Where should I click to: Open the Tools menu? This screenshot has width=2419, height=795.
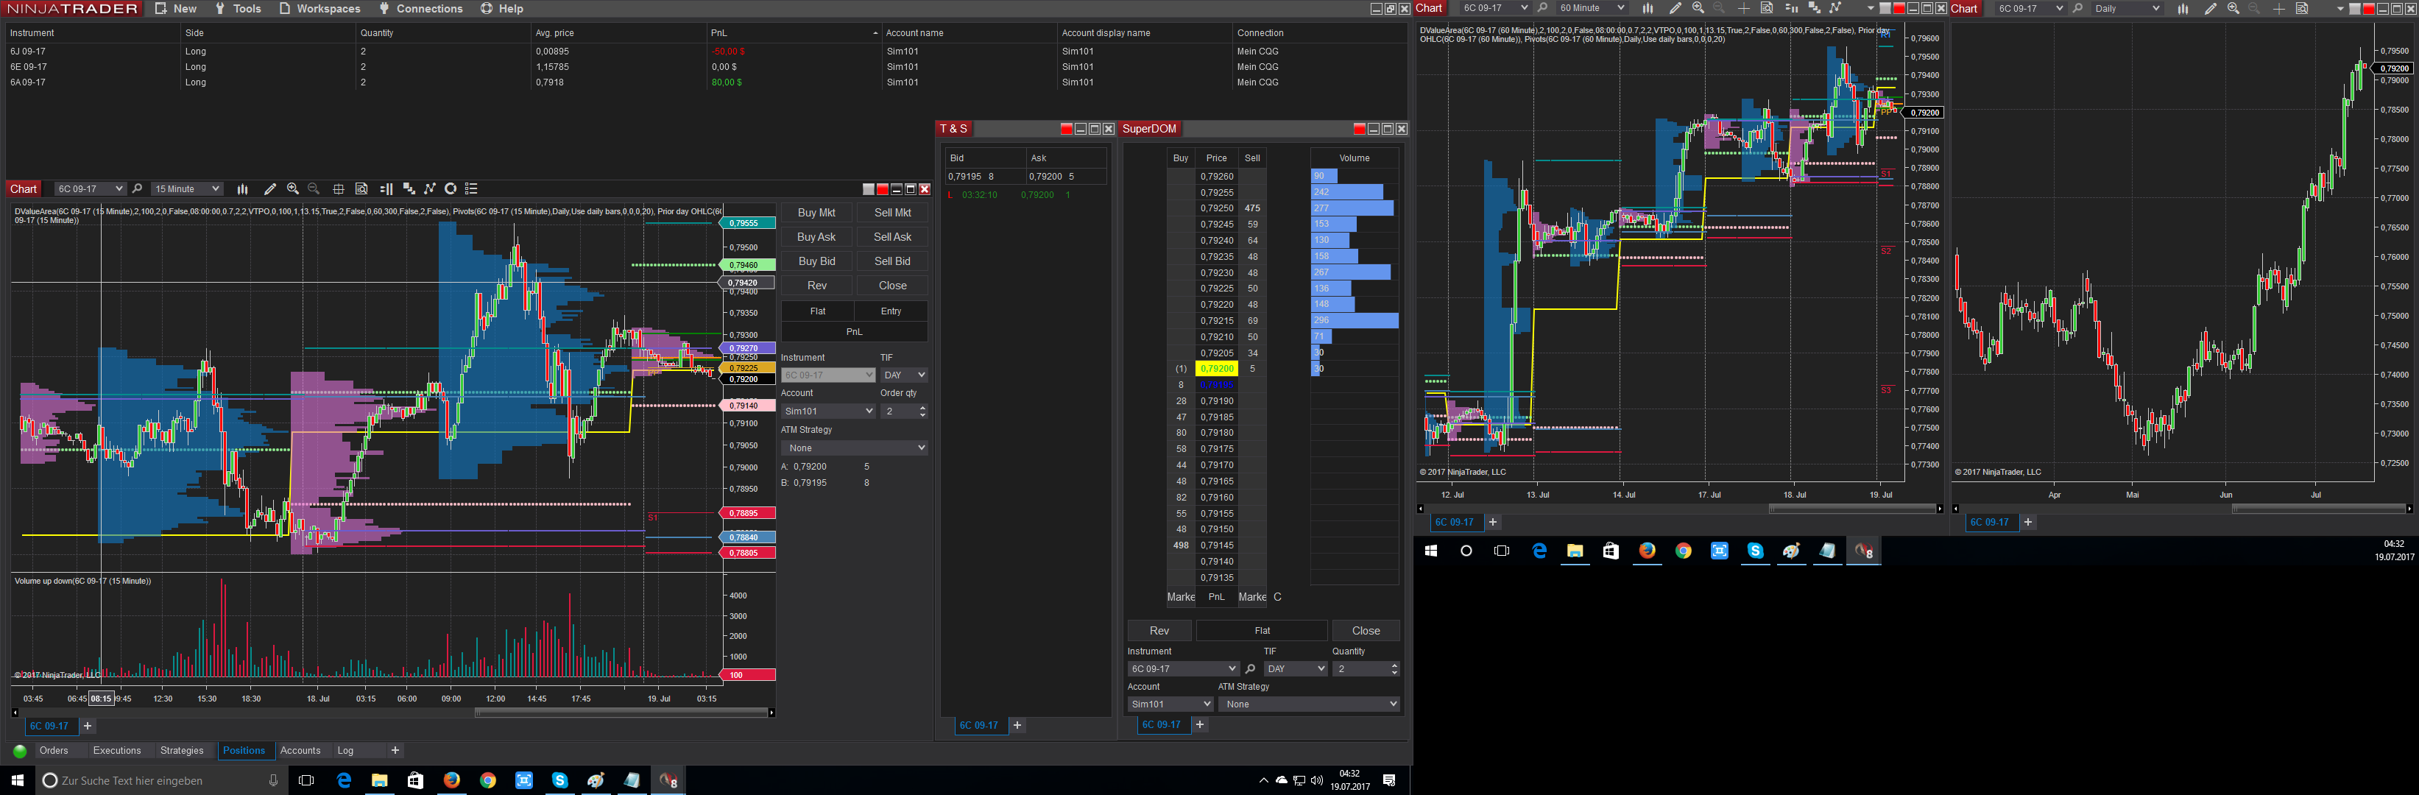coord(238,8)
